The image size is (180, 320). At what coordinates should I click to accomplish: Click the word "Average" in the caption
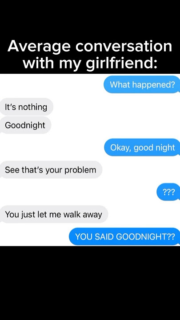39,47
